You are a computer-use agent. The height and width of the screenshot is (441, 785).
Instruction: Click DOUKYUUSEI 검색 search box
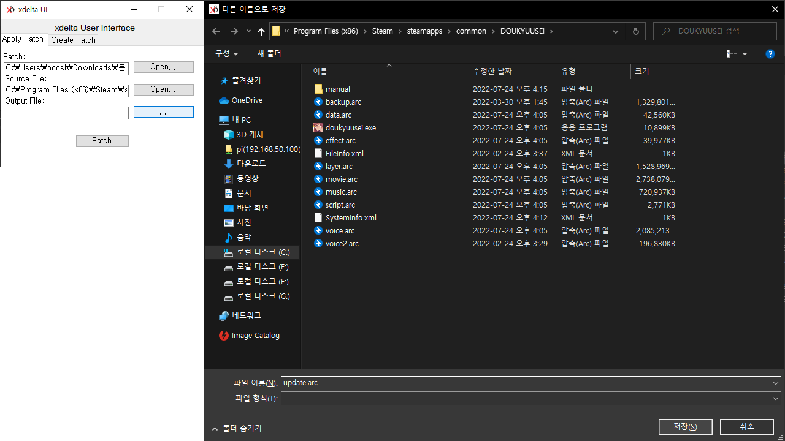(715, 31)
